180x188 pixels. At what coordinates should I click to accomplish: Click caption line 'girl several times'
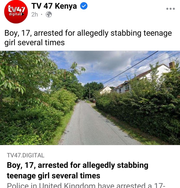pos(34,42)
